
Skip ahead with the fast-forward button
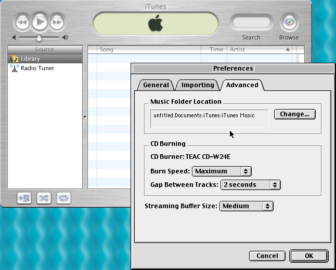click(x=57, y=22)
